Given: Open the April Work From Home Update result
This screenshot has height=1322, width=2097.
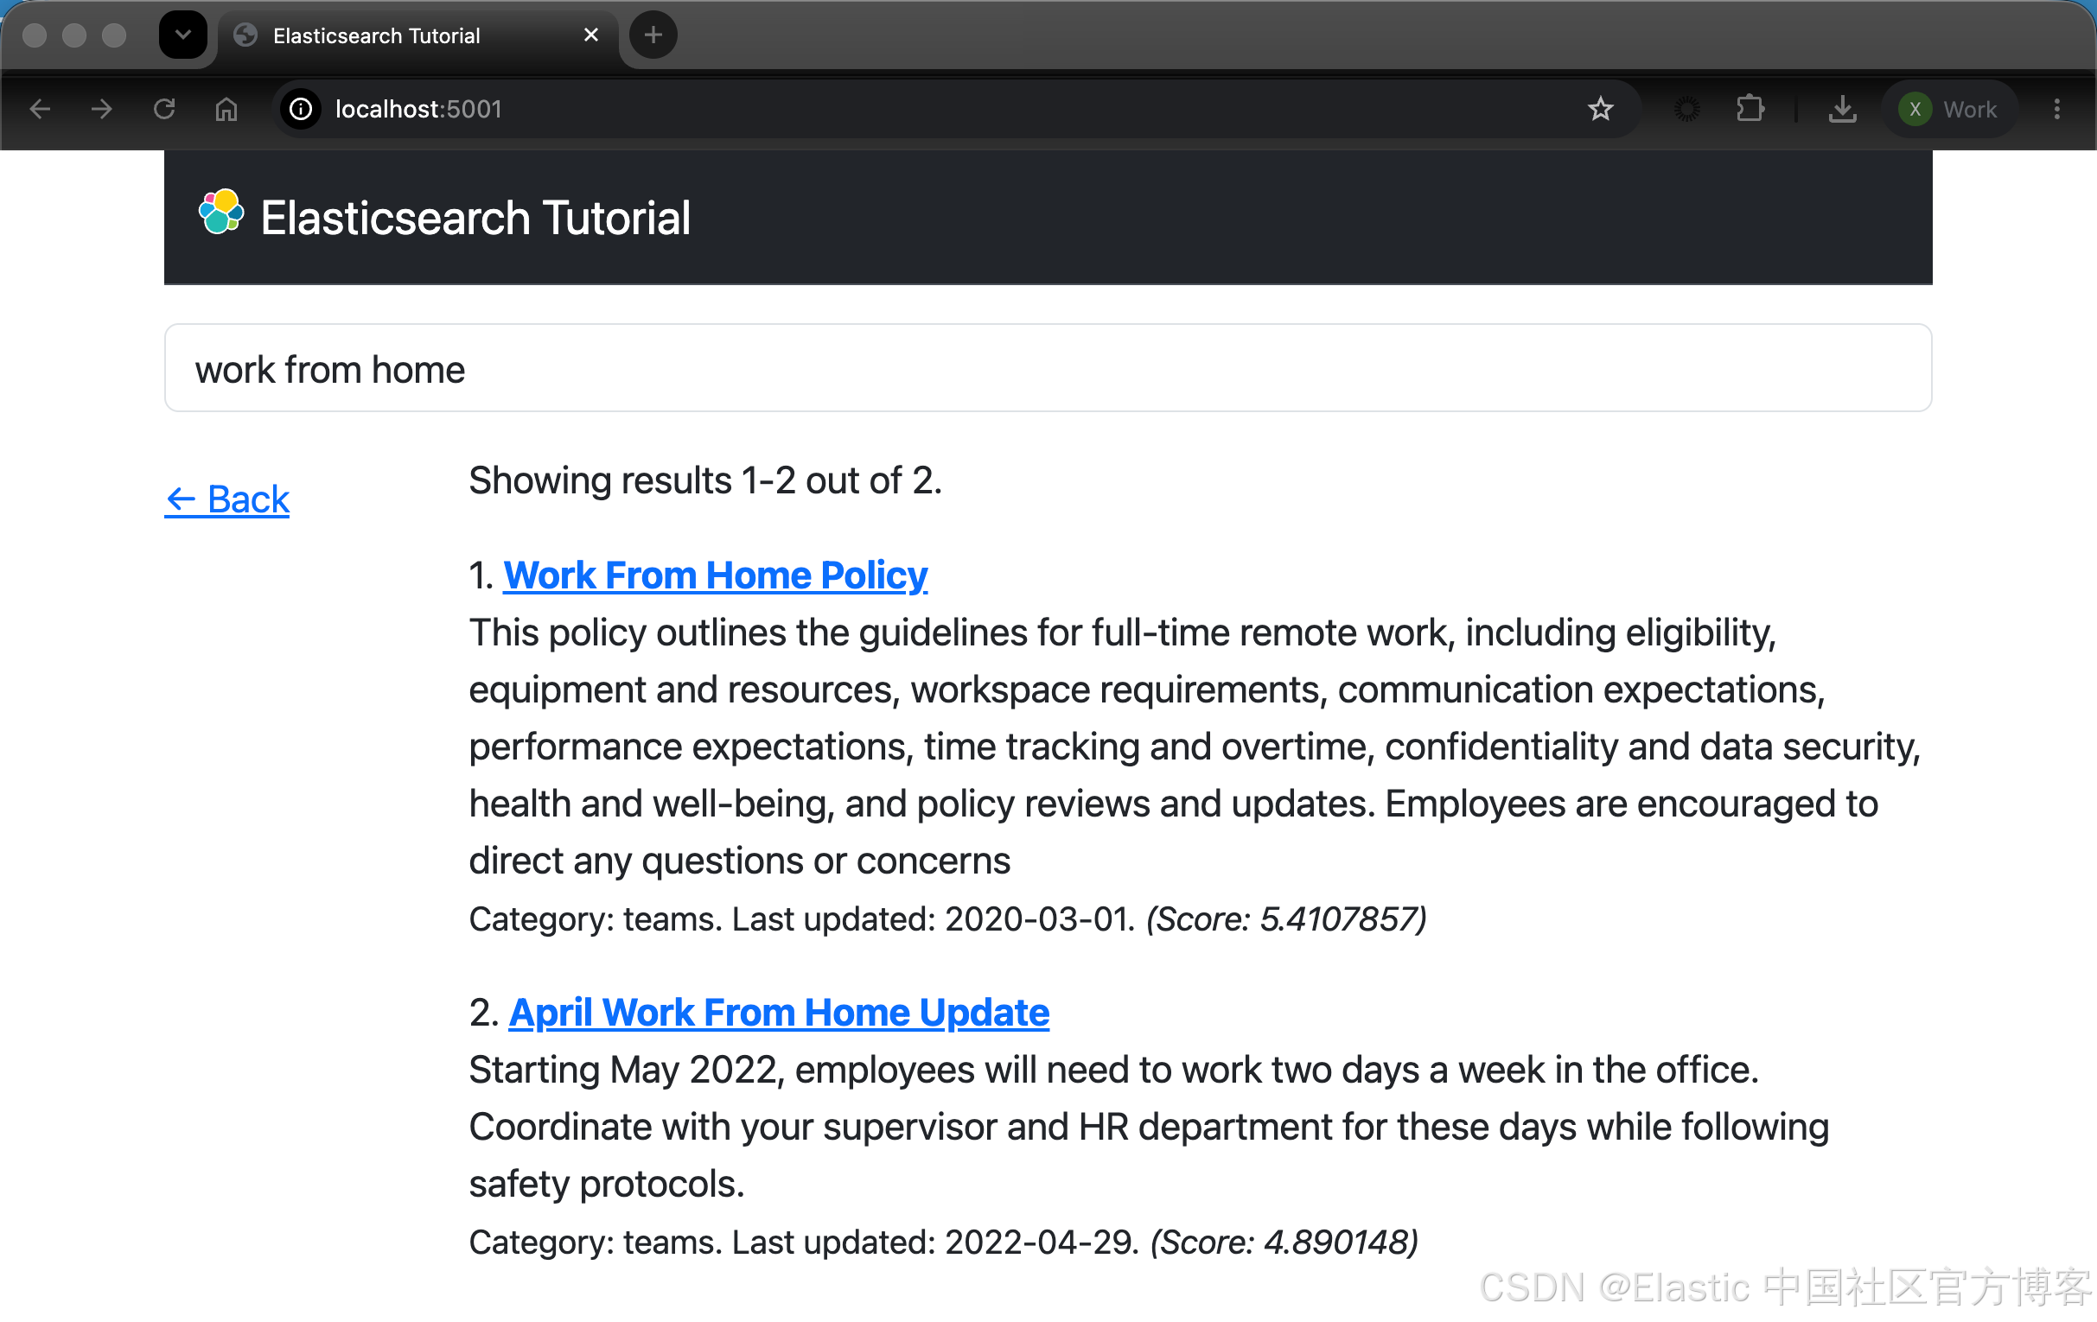Looking at the screenshot, I should [x=780, y=1012].
